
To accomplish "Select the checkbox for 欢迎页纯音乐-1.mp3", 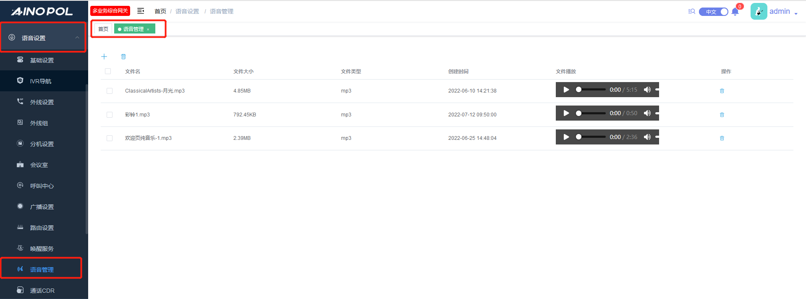I will [x=110, y=138].
